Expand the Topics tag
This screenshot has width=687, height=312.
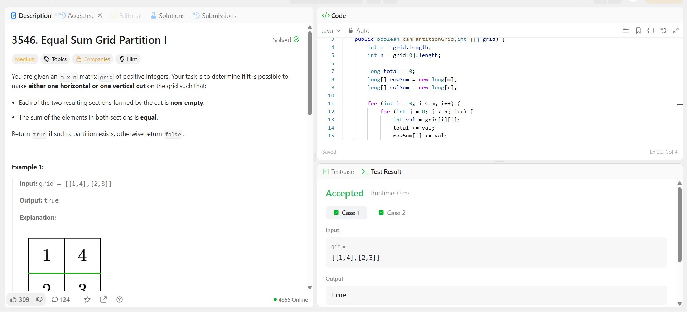[x=55, y=59]
